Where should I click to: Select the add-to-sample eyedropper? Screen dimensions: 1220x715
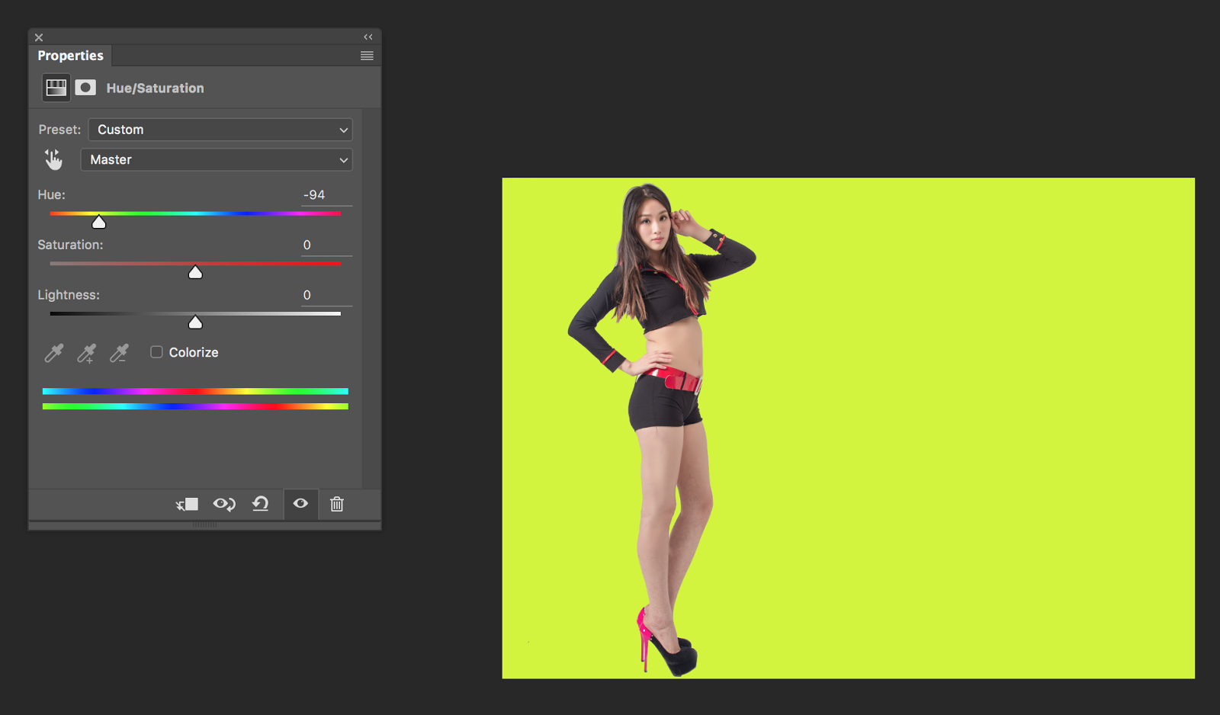click(85, 352)
